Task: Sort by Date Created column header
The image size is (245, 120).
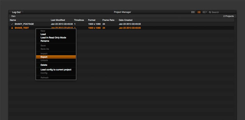Action: [126, 20]
